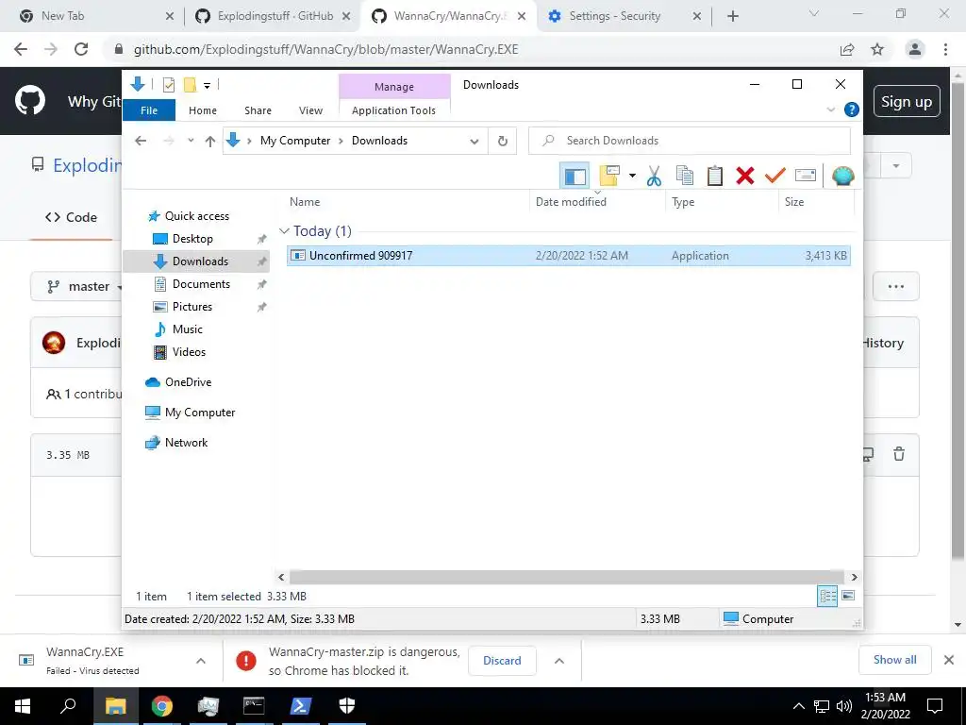Select Network in navigation pane
The height and width of the screenshot is (725, 966).
pos(186,444)
